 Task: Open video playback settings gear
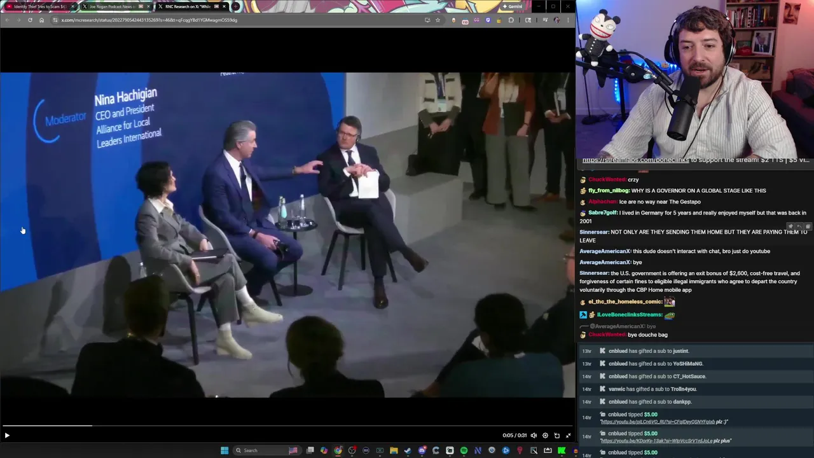[x=545, y=436]
